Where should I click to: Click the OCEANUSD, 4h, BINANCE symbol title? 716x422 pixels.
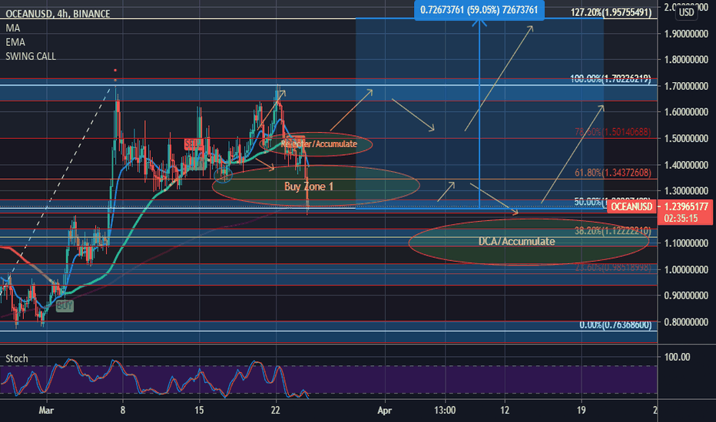58,14
